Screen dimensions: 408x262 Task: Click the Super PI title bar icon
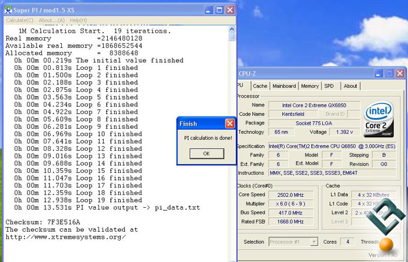[8, 10]
